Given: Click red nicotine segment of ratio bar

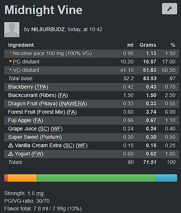Looking at the screenshot, I should coord(6,178).
